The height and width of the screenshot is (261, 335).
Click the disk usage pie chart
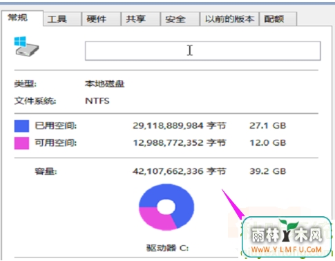click(x=166, y=207)
